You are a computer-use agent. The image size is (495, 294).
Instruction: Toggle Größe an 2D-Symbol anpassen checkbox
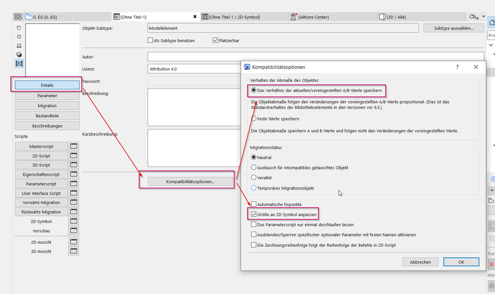click(x=254, y=214)
